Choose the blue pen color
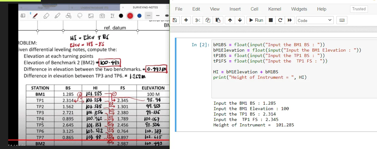 coord(139,15)
